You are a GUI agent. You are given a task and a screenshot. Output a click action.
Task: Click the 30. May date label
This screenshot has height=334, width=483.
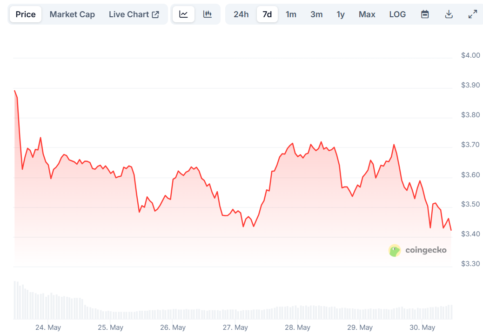(423, 327)
